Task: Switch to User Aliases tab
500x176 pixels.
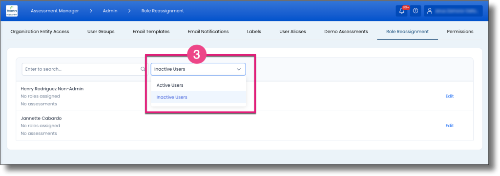Action: [293, 32]
